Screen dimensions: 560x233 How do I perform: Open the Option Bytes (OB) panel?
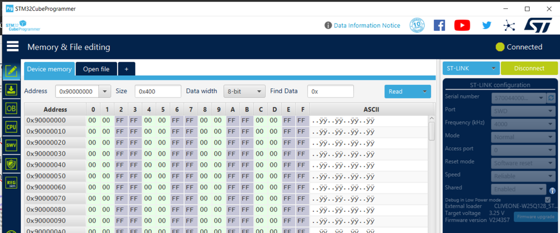coord(11,108)
